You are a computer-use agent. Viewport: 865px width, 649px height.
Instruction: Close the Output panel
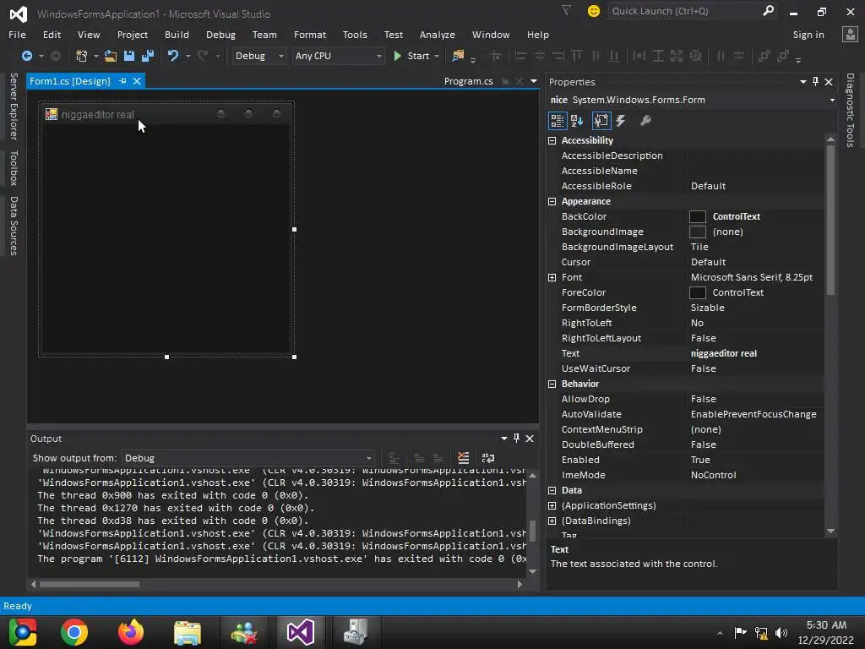[x=530, y=439]
